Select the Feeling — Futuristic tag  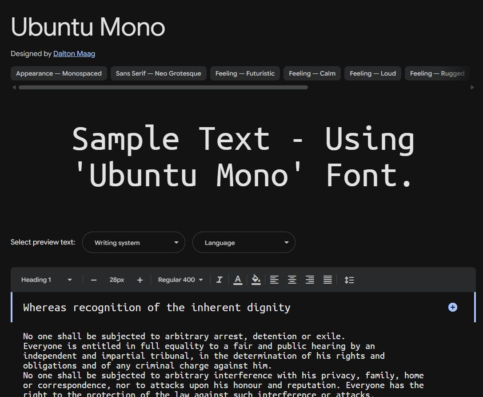click(245, 73)
